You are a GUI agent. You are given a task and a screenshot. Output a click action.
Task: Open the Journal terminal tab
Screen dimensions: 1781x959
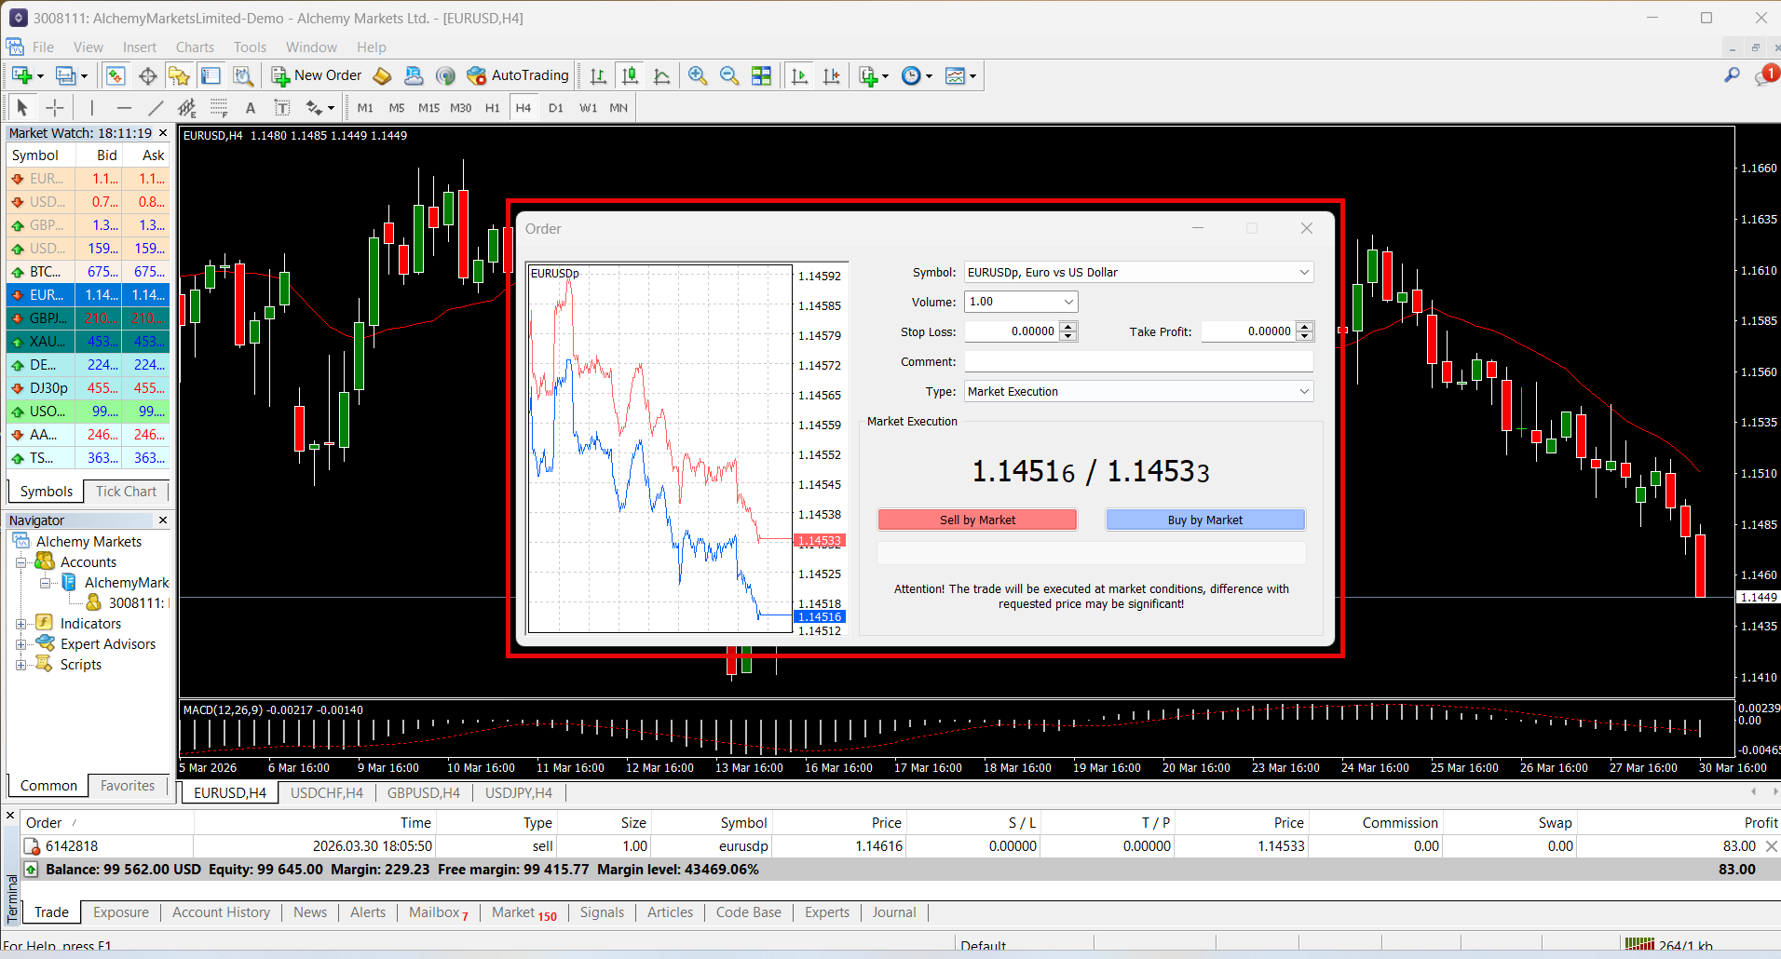[894, 912]
